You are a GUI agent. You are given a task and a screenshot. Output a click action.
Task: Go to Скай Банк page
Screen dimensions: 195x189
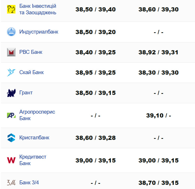31,73
